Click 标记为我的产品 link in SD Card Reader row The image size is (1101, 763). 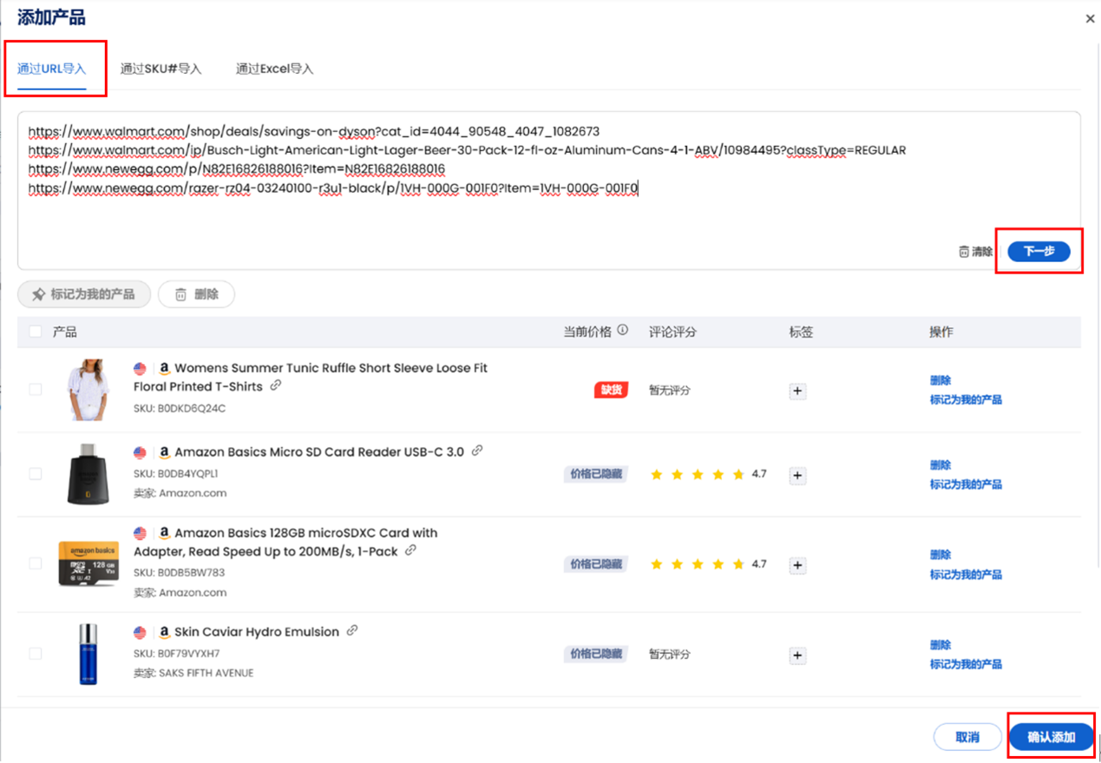[966, 484]
